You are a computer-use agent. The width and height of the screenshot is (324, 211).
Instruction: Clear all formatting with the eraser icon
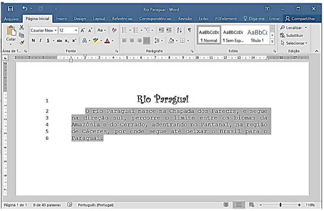[114, 30]
